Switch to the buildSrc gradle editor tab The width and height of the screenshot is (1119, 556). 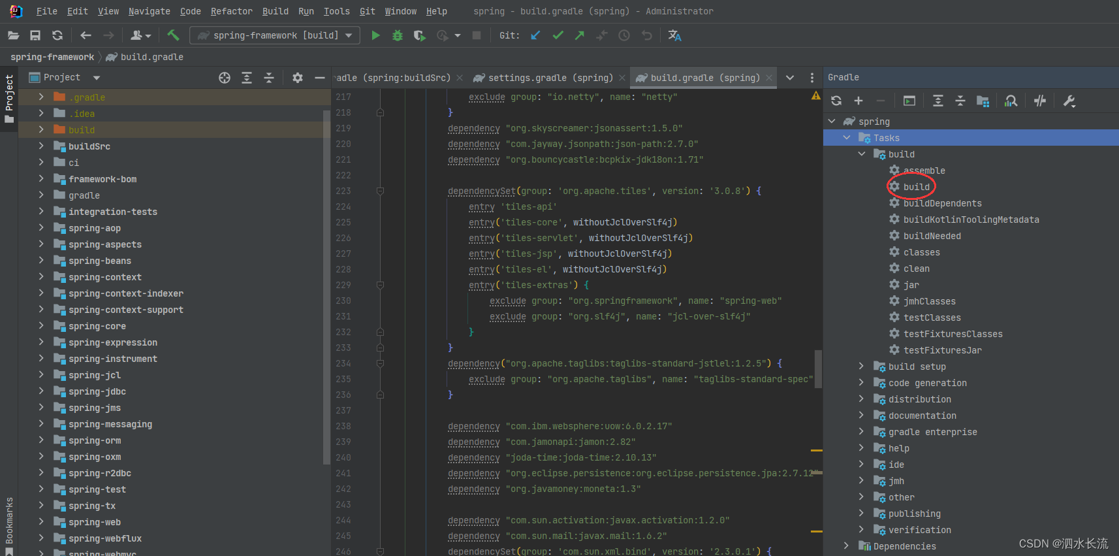tap(399, 78)
